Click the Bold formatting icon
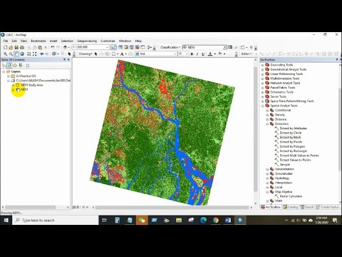Viewport: 342px width, 257px height. [192, 54]
